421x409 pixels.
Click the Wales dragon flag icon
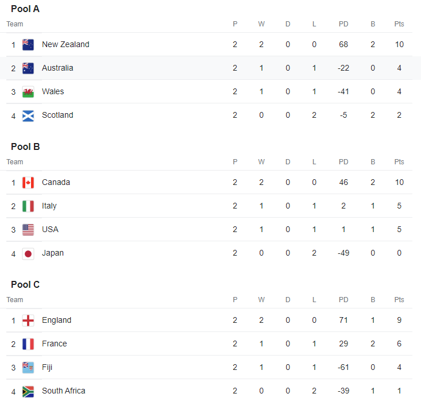click(28, 92)
